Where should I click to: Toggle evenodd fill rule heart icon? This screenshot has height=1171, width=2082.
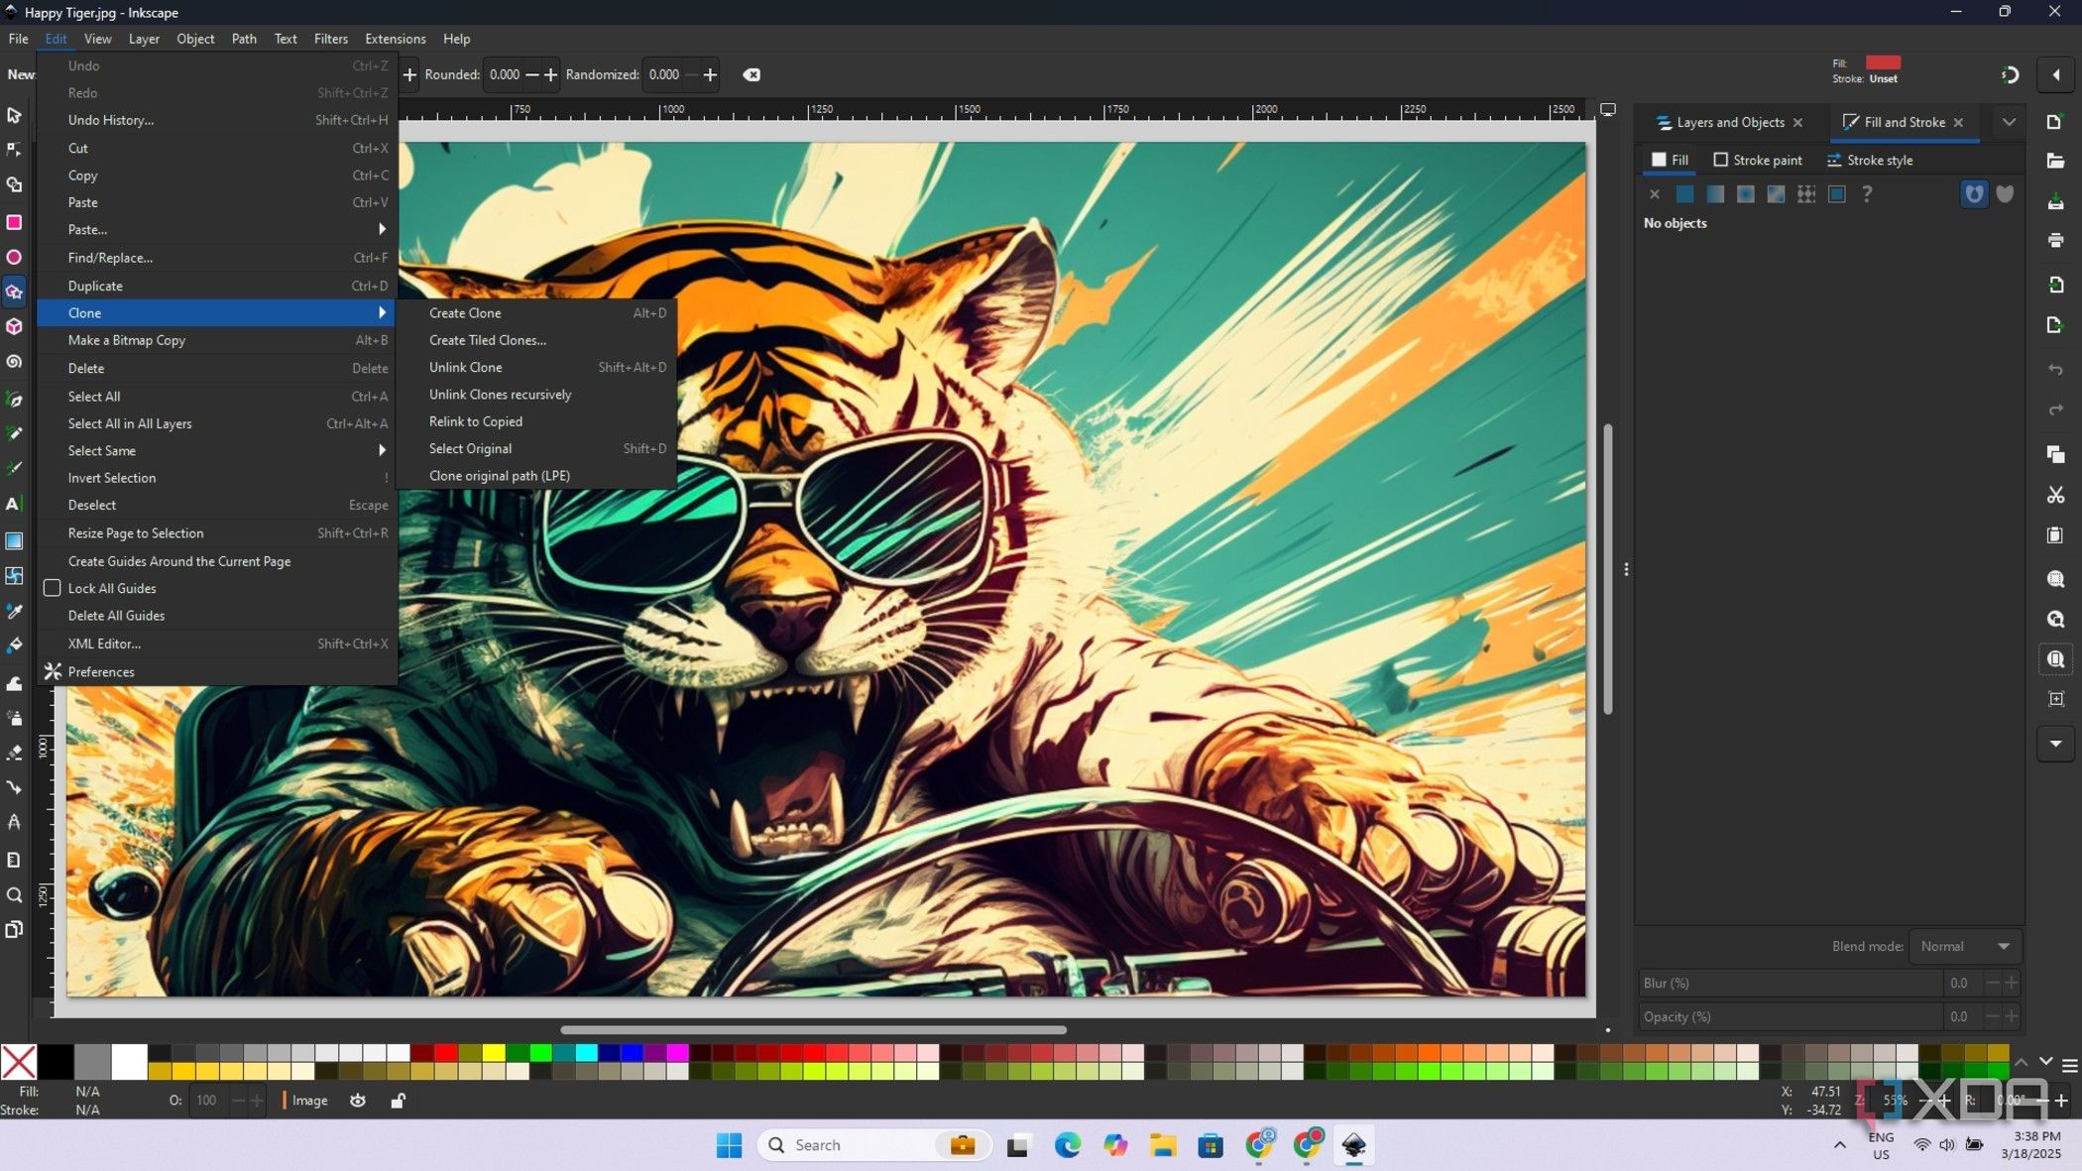point(1974,194)
